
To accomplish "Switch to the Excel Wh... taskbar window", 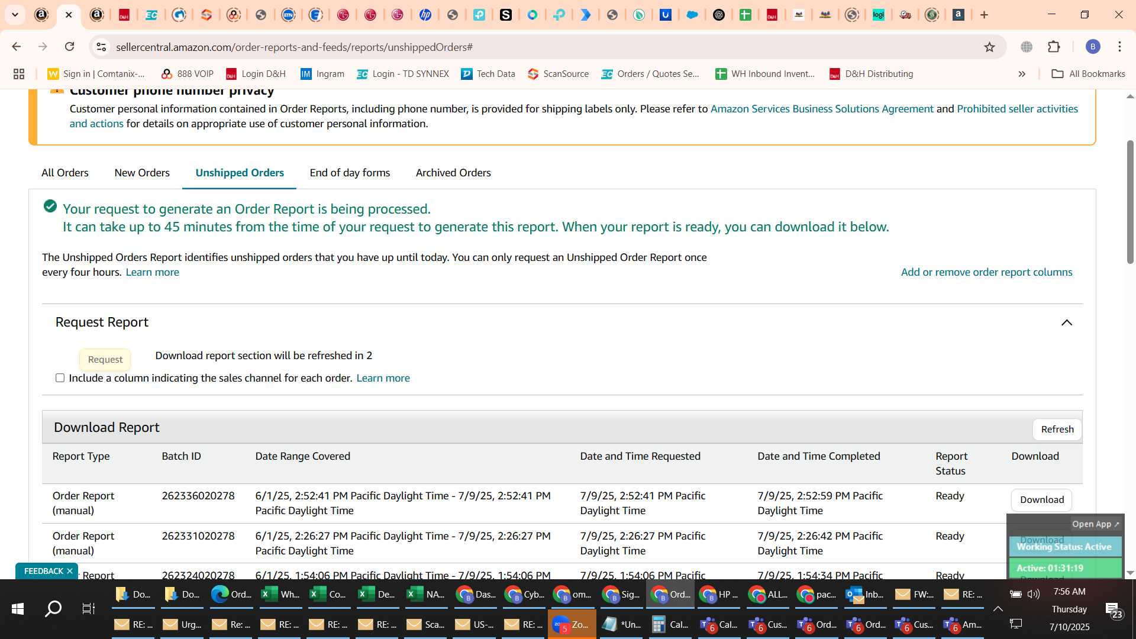I will (281, 595).
